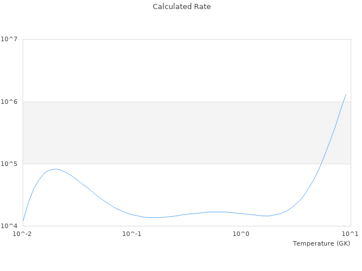This screenshot has width=362, height=271.
Task: Select the 10^-1 x-axis tick label
Action: pos(131,234)
